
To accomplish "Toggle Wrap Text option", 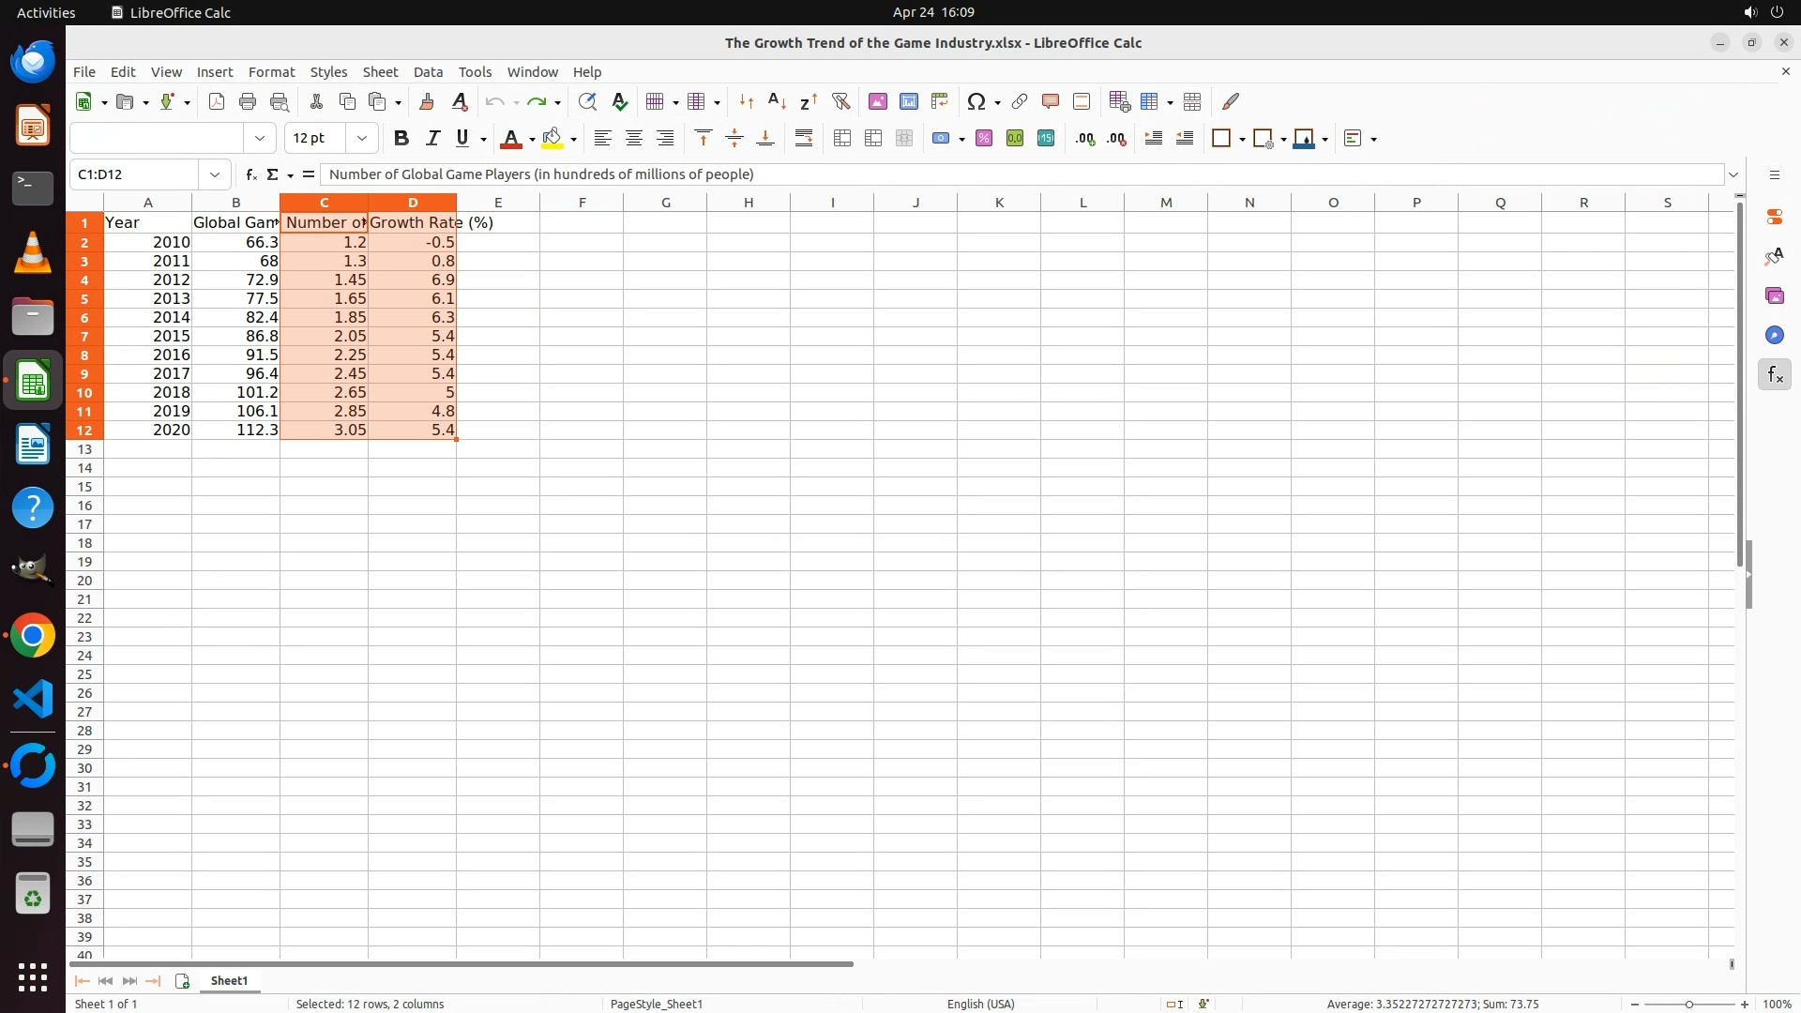I will point(804,139).
